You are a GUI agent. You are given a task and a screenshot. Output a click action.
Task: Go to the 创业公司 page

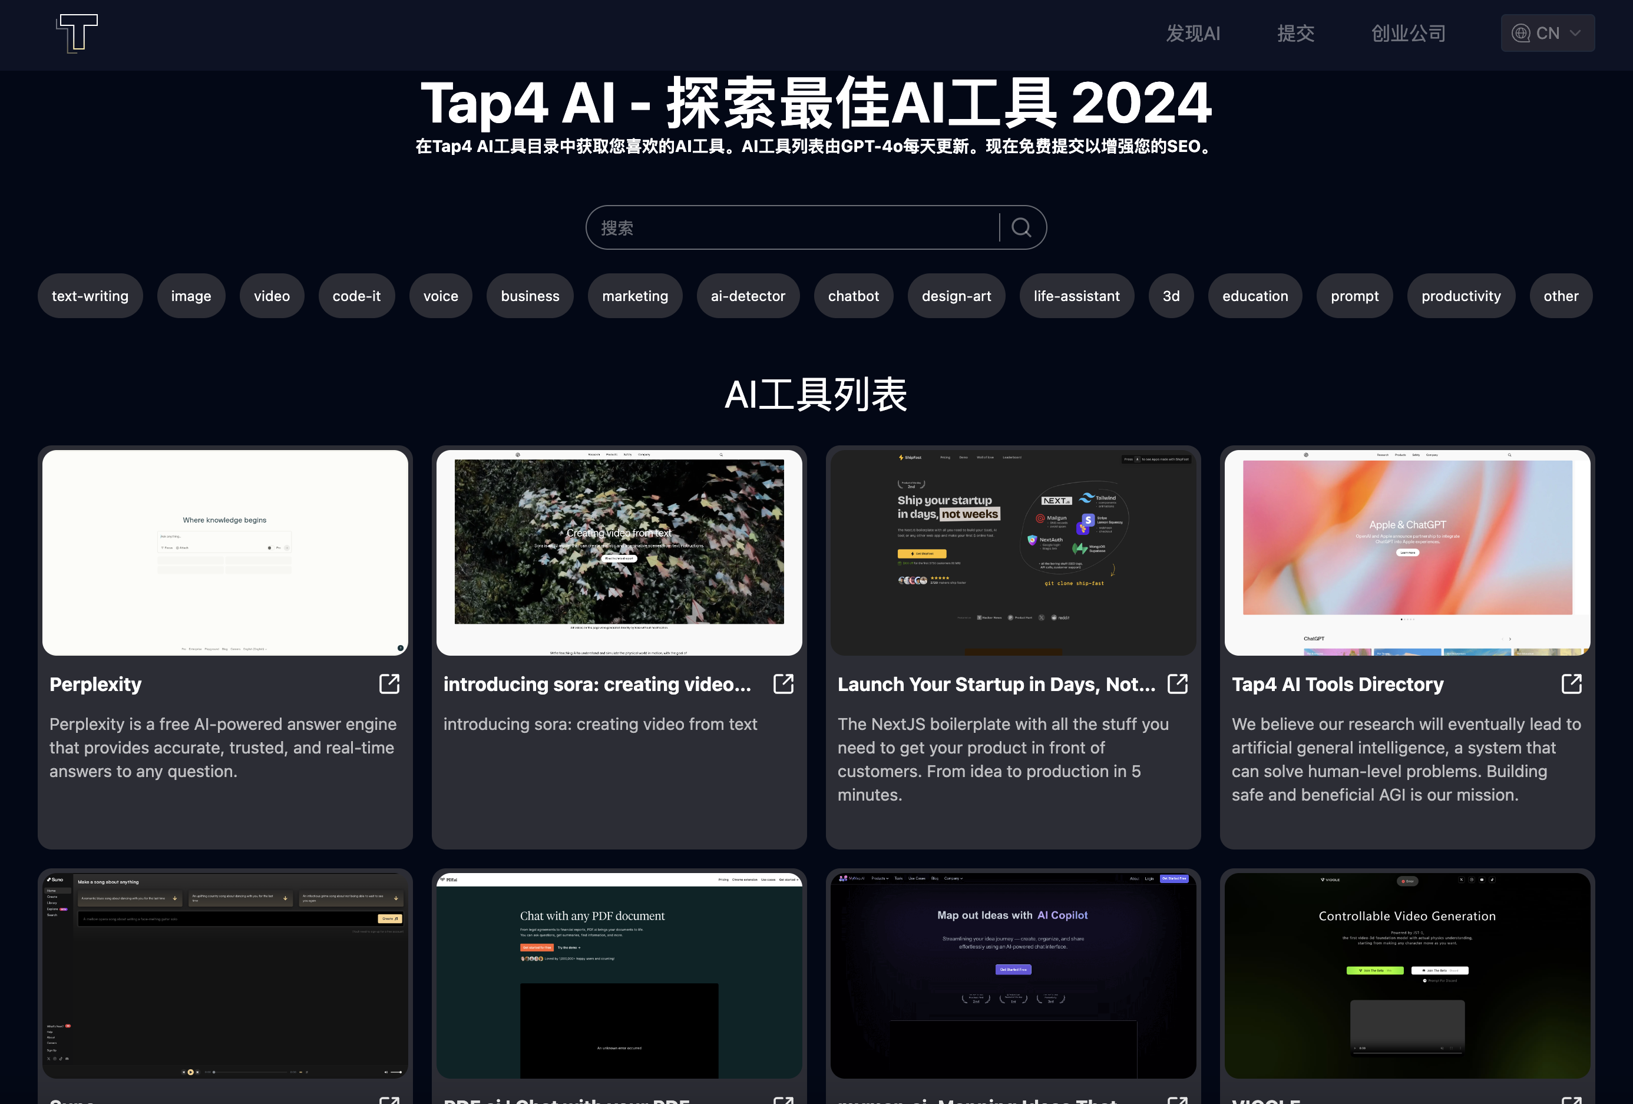1408,33
